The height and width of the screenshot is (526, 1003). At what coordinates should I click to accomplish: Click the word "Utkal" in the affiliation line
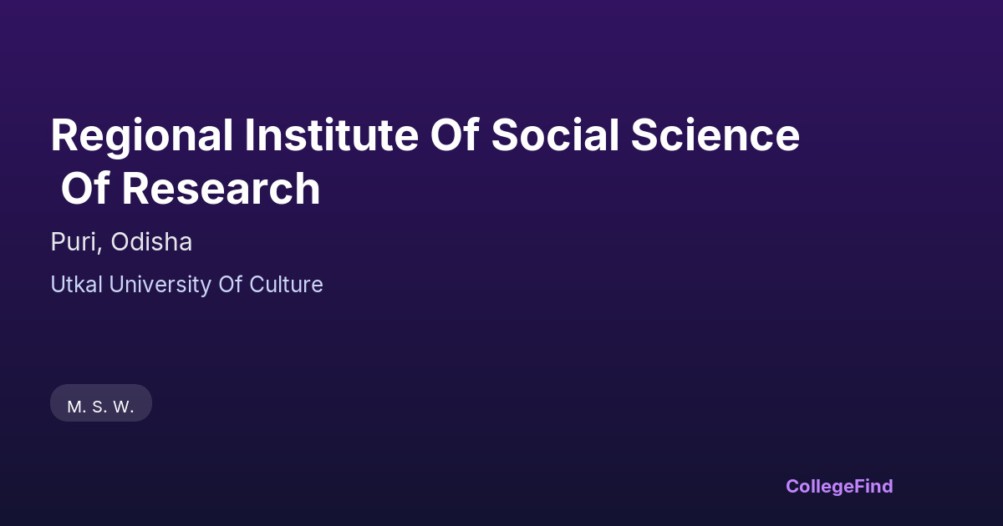(x=76, y=285)
